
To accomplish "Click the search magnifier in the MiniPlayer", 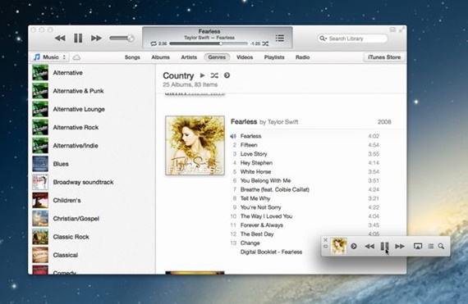I will pos(441,247).
